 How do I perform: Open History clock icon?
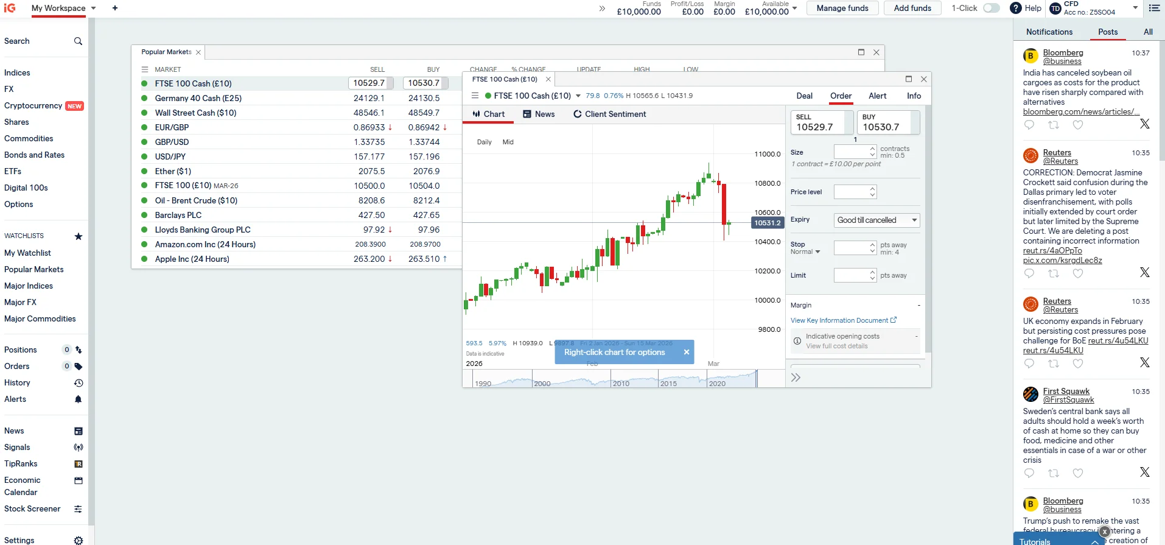pos(79,383)
